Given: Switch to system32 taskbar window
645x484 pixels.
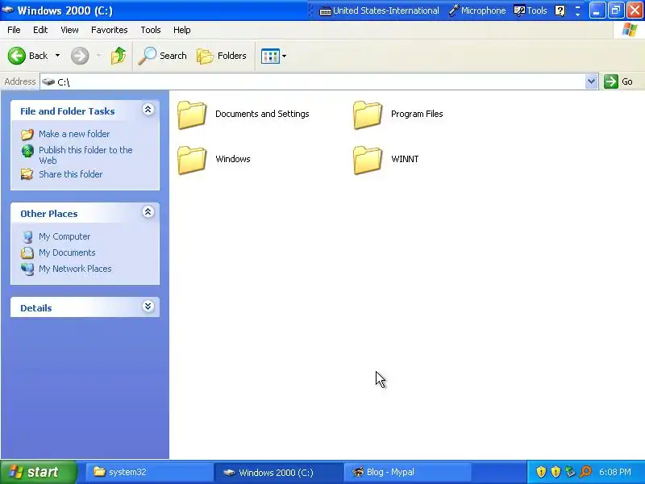Looking at the screenshot, I should pos(149,472).
